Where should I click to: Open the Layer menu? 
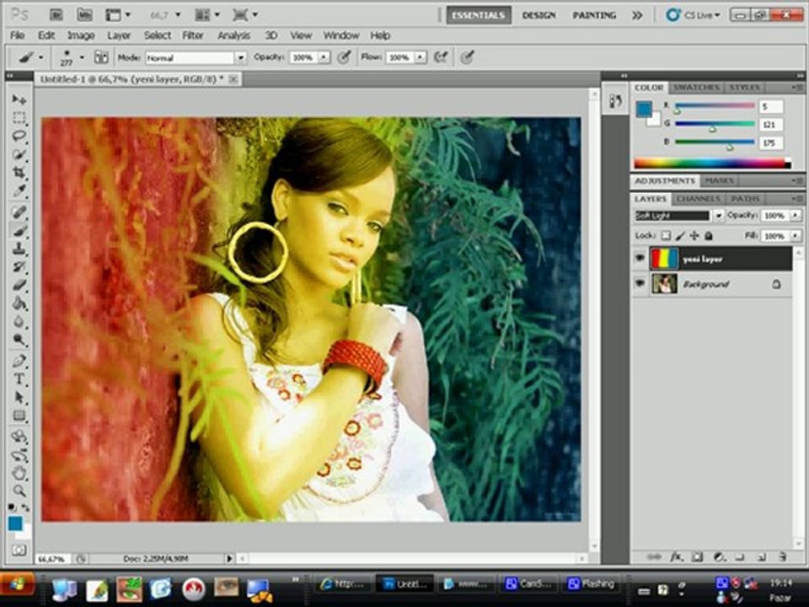(119, 35)
